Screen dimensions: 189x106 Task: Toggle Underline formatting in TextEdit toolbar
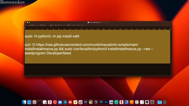pos(66,25)
